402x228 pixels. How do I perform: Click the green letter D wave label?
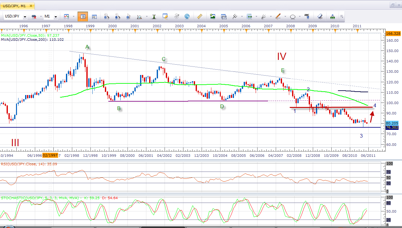coord(222,107)
